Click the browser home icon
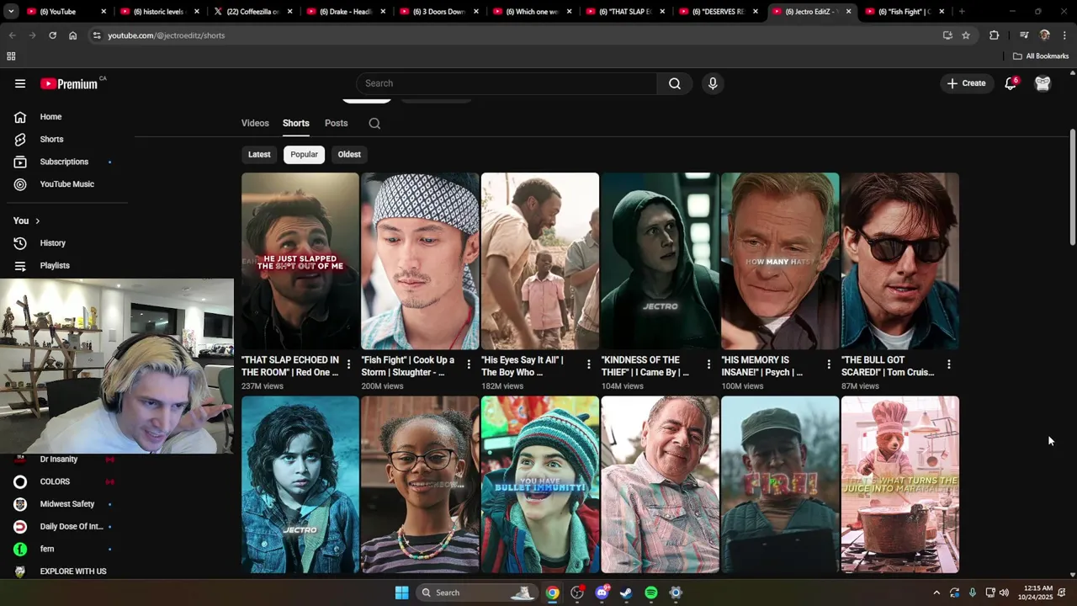This screenshot has height=606, width=1077. [x=72, y=35]
